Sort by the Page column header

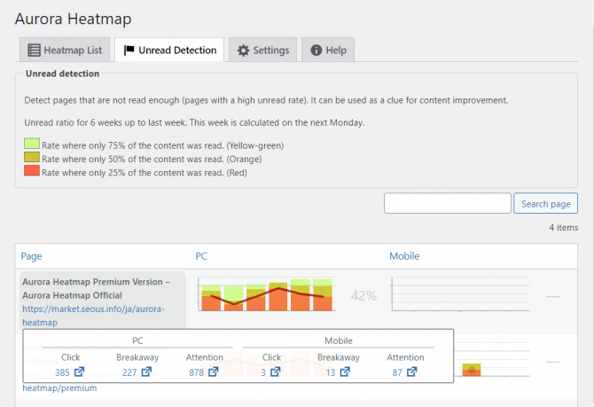pyautogui.click(x=31, y=256)
